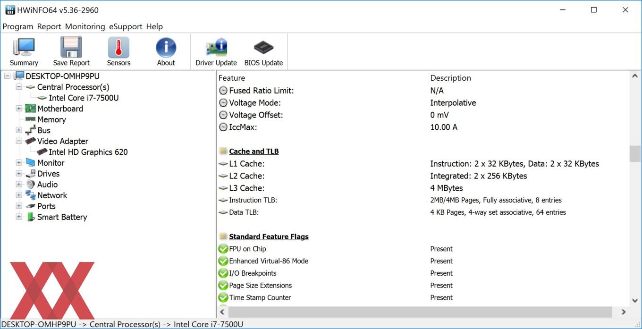Select the Memory tree item
This screenshot has width=642, height=329.
click(51, 119)
